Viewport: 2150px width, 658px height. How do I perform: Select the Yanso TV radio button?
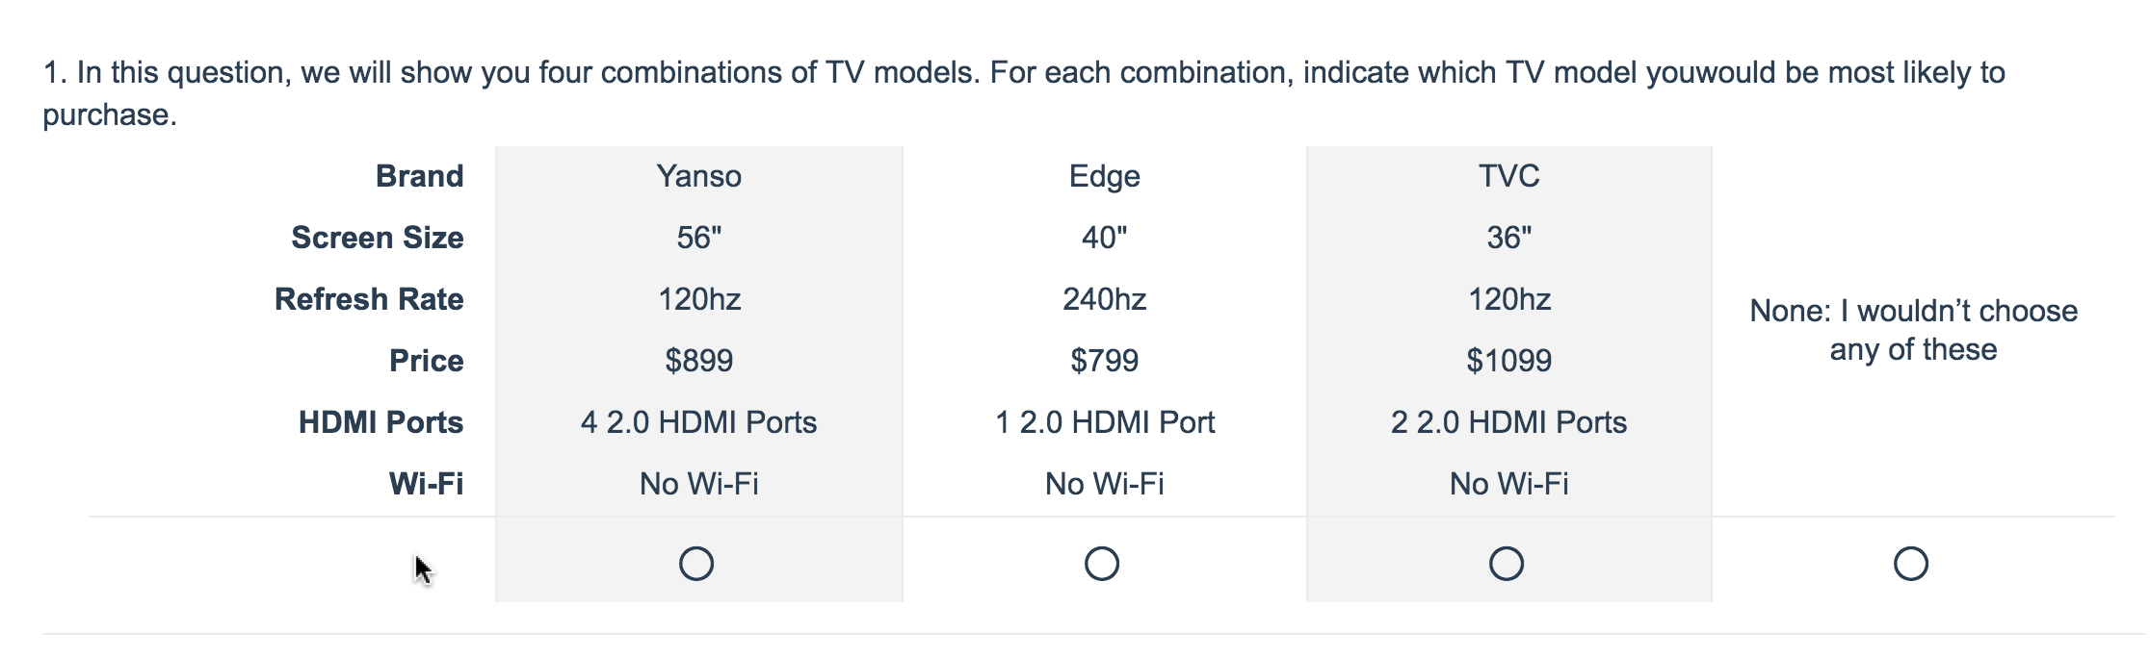(696, 564)
